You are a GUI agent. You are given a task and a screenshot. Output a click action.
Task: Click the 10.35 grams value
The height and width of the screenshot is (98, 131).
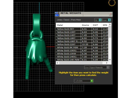[x=85, y=44]
